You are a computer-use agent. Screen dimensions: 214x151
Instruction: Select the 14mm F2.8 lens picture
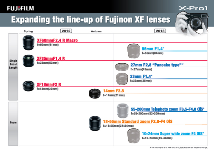[x=95, y=93]
